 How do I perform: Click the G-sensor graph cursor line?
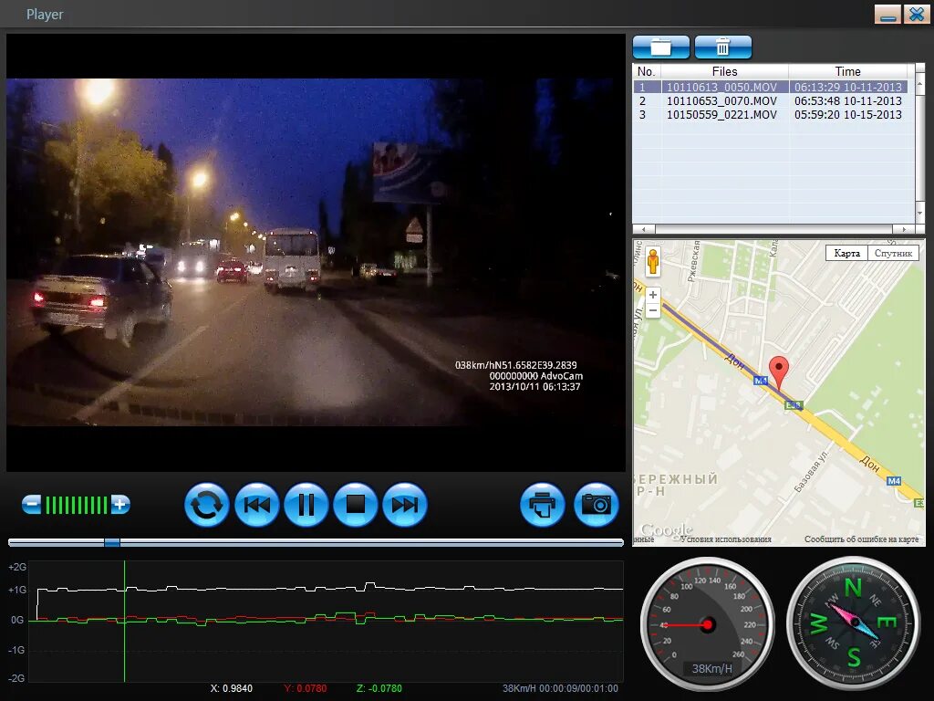point(124,621)
